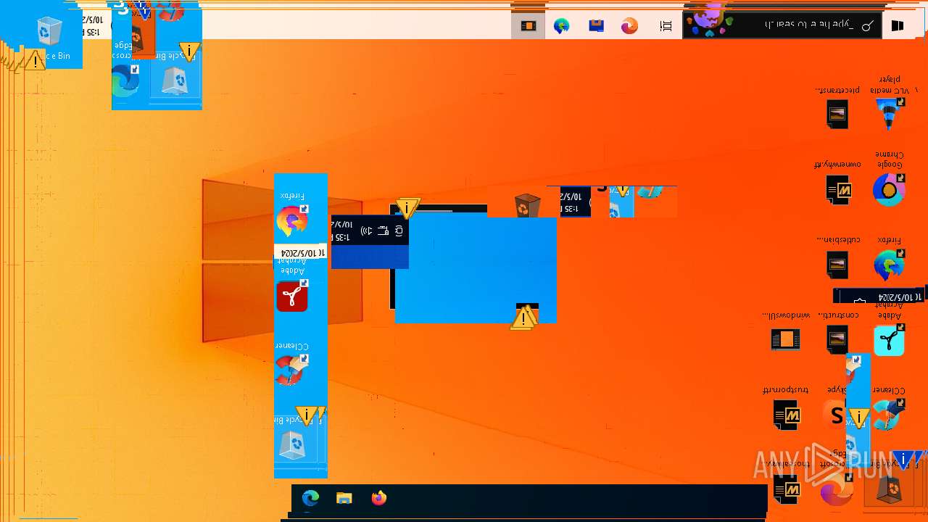Open the cutesbian image file icon
928x522 pixels.
(x=837, y=265)
